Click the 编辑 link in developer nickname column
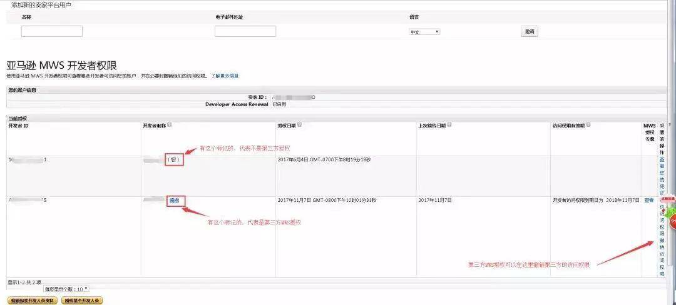 tap(175, 201)
